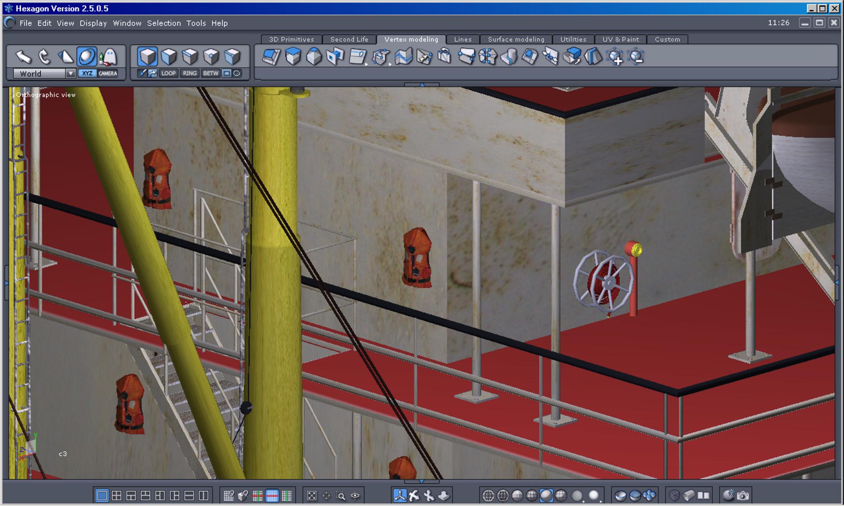
Task: Switch to faces selection cube mode
Action: point(169,56)
